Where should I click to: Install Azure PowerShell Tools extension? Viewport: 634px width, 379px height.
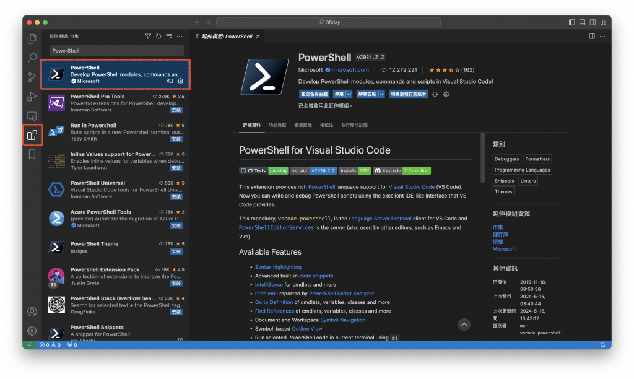click(x=176, y=225)
